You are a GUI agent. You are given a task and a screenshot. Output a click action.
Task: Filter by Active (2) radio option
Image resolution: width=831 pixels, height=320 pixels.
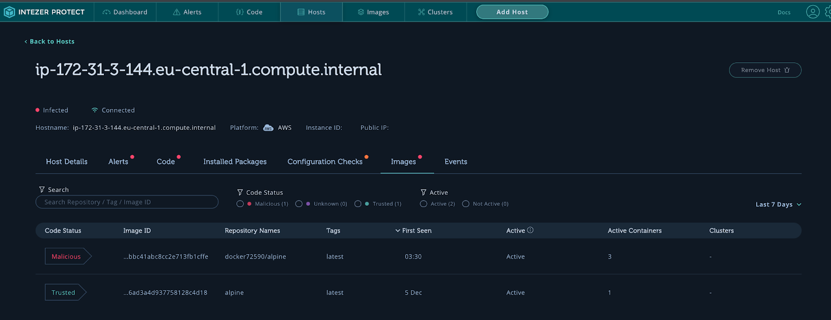click(x=423, y=204)
